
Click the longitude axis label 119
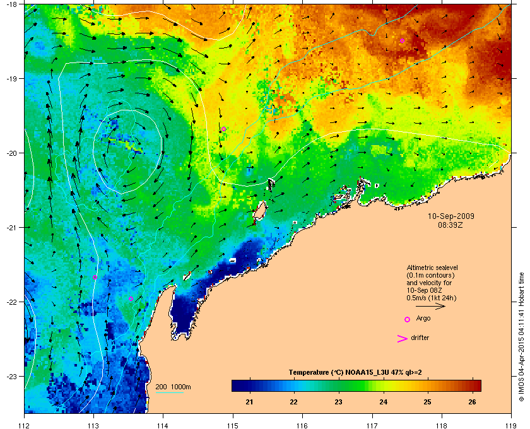coord(511,426)
